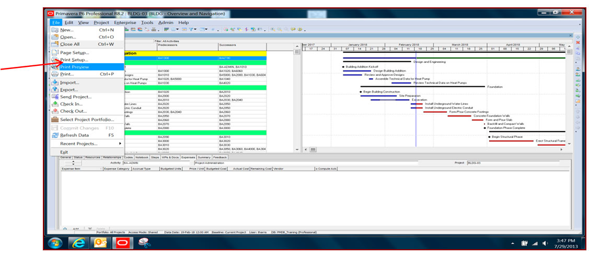
Task: Open the Snipping Tool taskbar icon
Action: click(x=144, y=244)
